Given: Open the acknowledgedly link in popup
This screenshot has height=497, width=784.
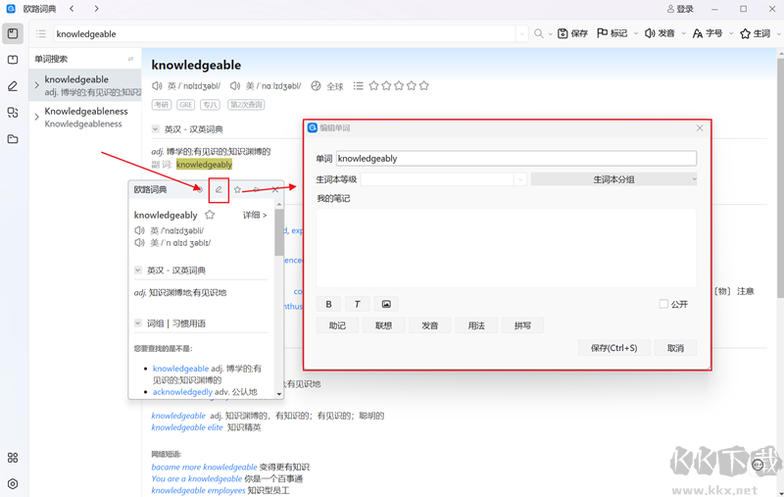Looking at the screenshot, I should pyautogui.click(x=182, y=392).
